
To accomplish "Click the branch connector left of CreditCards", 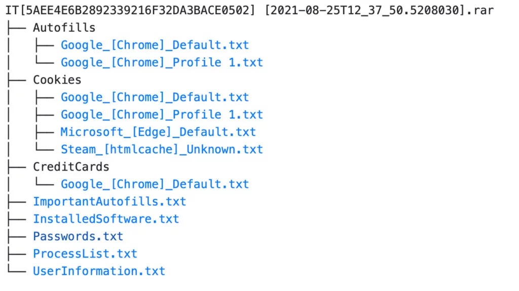I will click(x=16, y=167).
